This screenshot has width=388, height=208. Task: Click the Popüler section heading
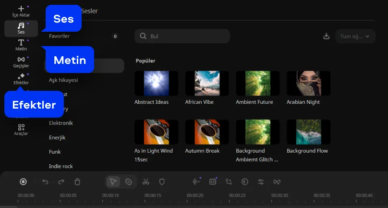pyautogui.click(x=145, y=61)
